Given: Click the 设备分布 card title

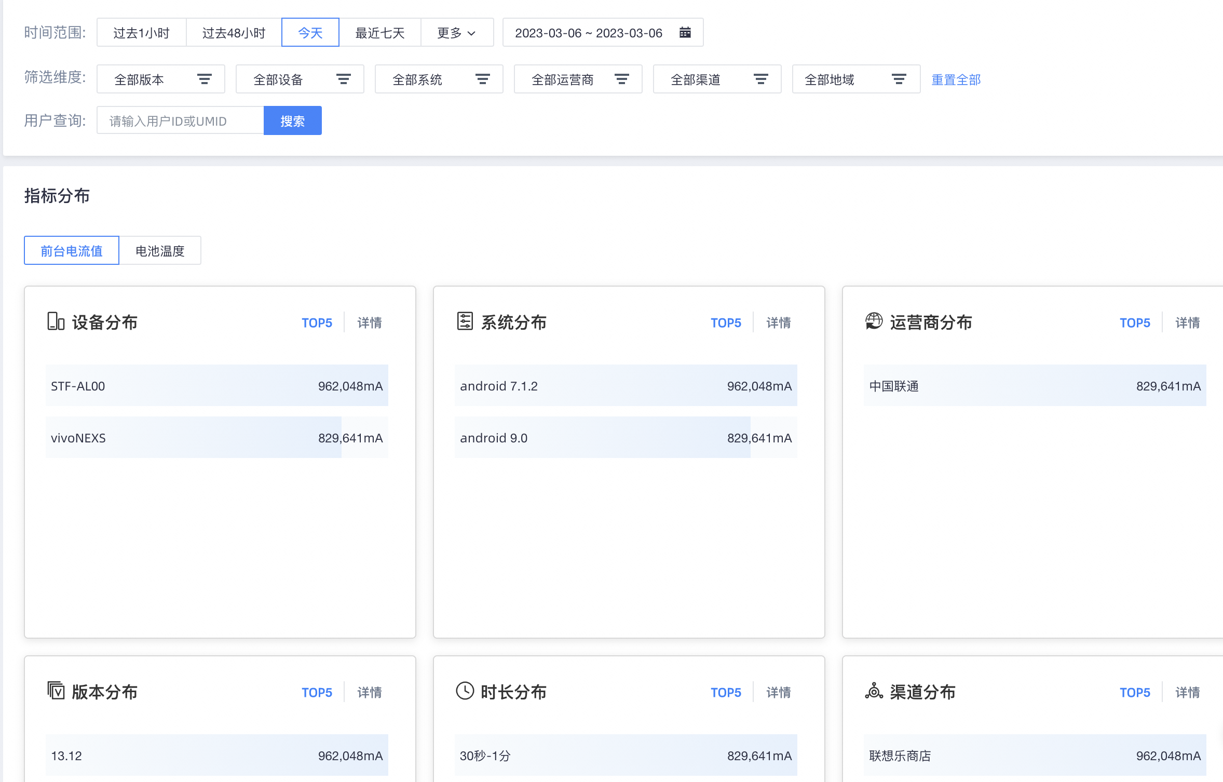Looking at the screenshot, I should 105,322.
